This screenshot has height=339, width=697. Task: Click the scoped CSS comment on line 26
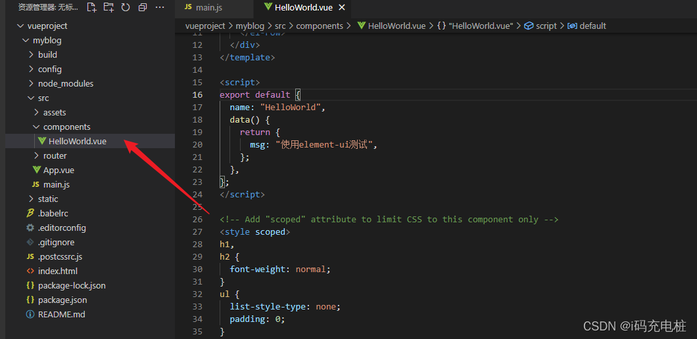tap(389, 220)
